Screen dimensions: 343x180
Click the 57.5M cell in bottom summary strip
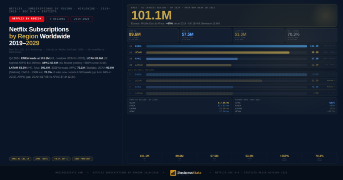[x=214, y=158]
